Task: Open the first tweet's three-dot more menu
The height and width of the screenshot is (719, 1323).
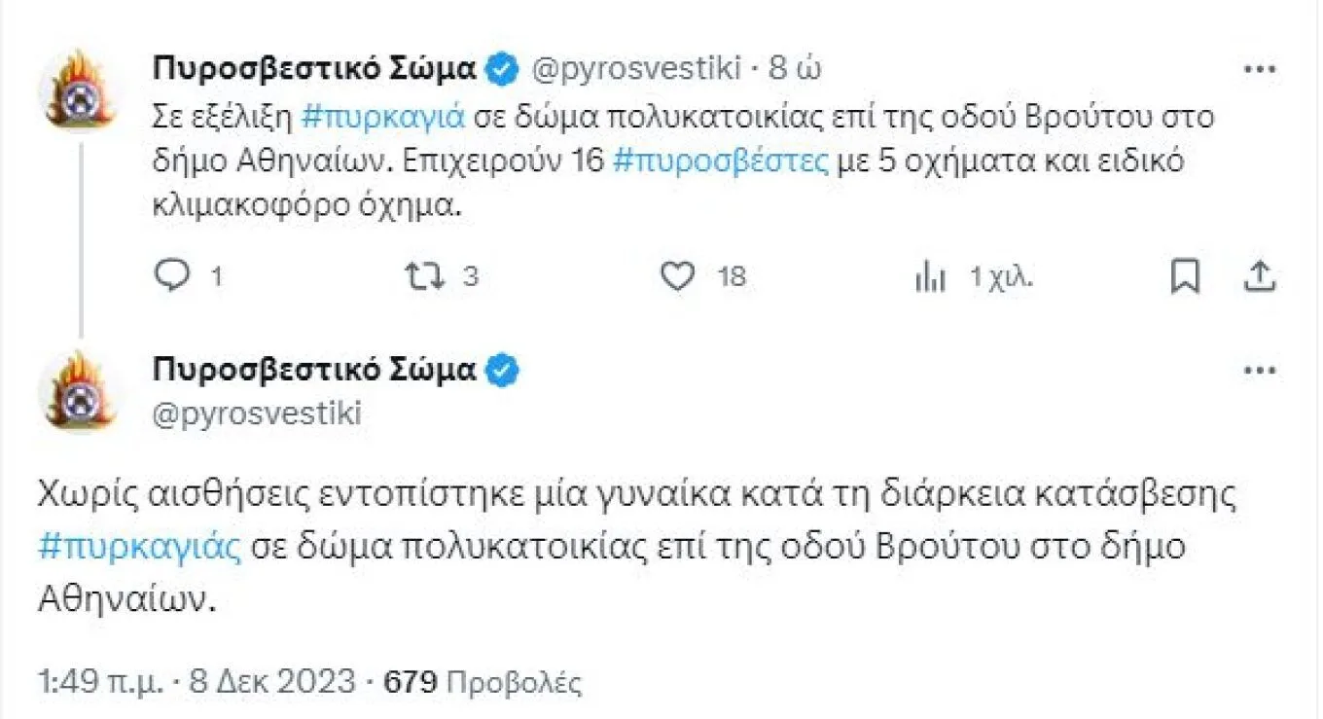Action: click(1260, 69)
